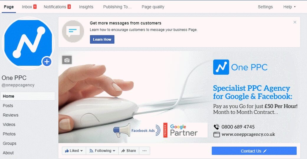Share the page with Share button
Image resolution: width=307 pixels, height=159 pixels.
(x=129, y=151)
